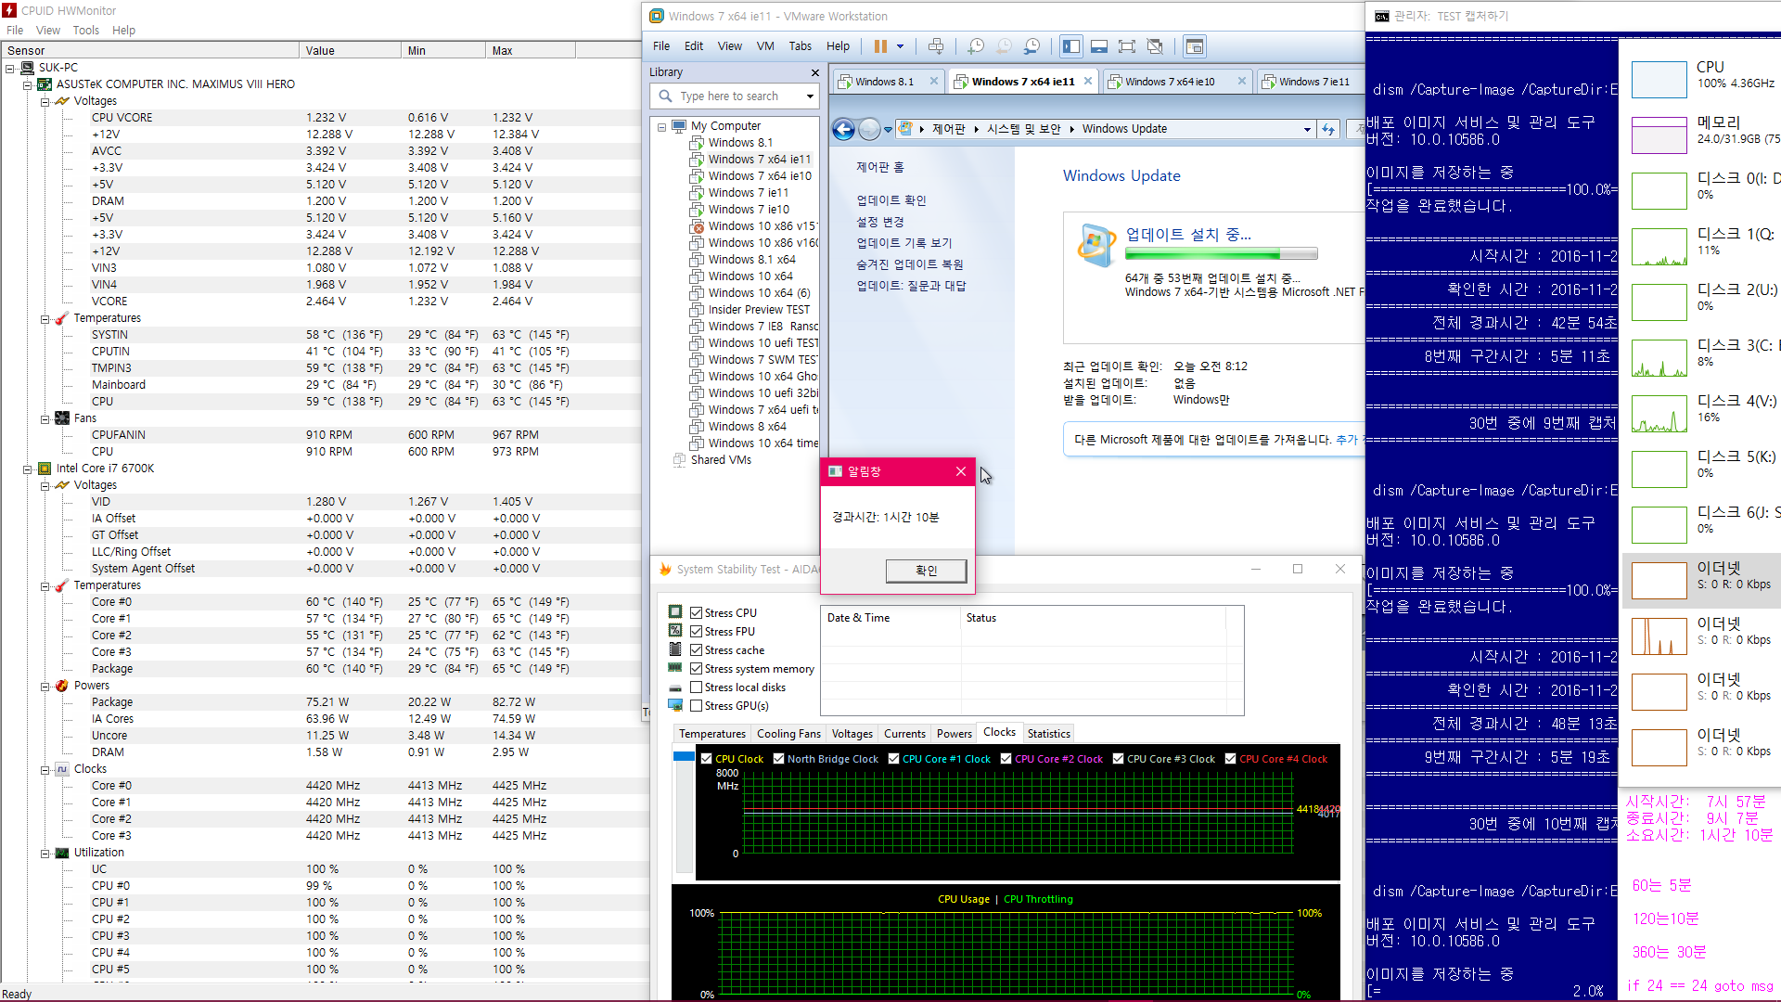Click the refresh icon beside the address bar
1781x1002 pixels.
(1328, 129)
